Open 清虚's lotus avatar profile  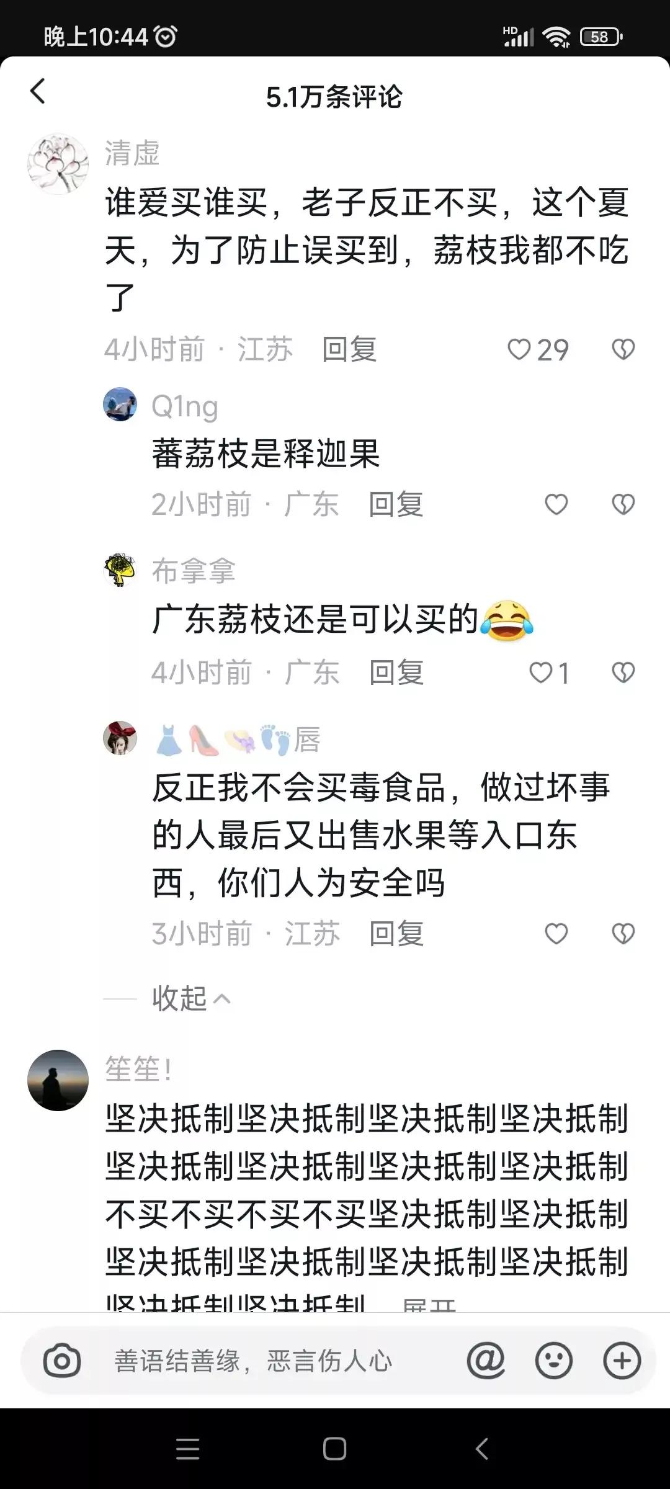point(58,164)
